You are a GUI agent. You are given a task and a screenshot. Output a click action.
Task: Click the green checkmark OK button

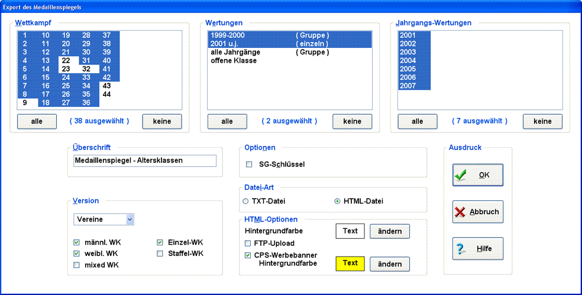pyautogui.click(x=477, y=175)
